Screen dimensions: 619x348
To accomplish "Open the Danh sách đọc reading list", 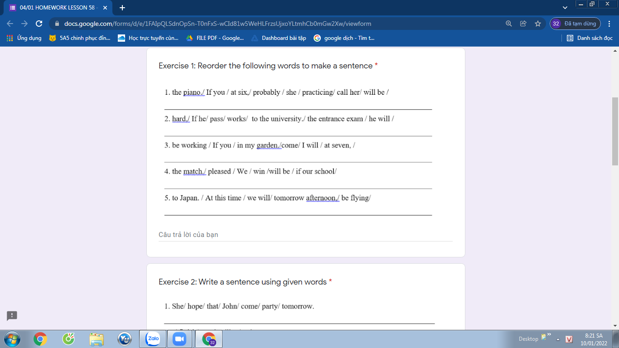I will [x=590, y=38].
